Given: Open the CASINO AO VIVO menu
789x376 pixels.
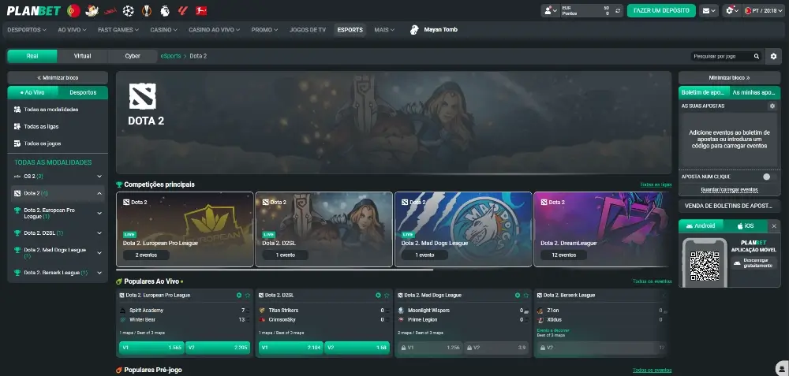Looking at the screenshot, I should click(x=214, y=30).
